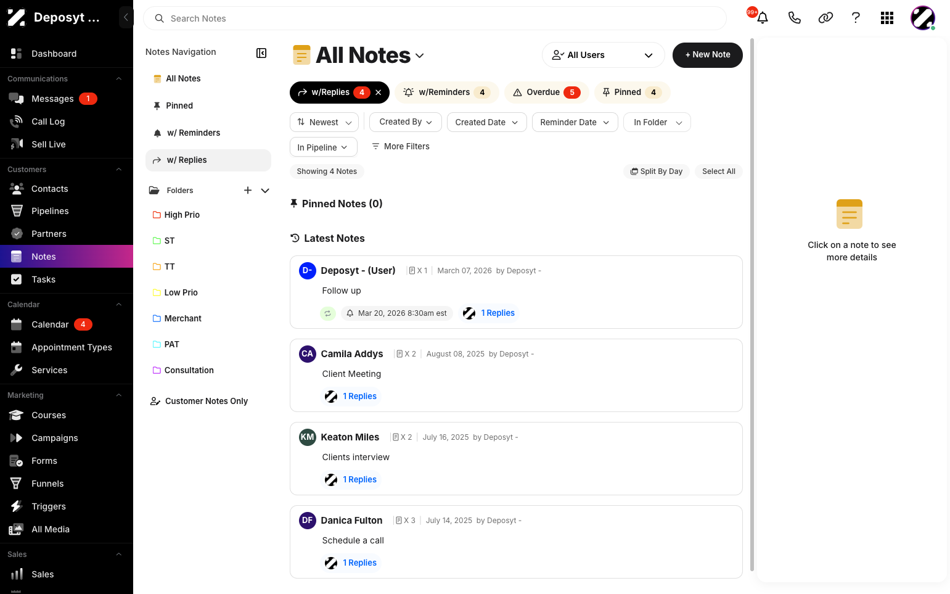Open Call Log in sidebar

tap(67, 122)
